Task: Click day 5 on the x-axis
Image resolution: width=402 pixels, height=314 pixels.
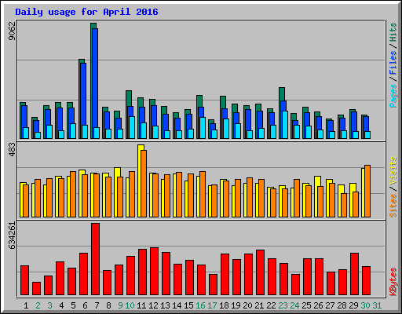Action: coord(73,305)
